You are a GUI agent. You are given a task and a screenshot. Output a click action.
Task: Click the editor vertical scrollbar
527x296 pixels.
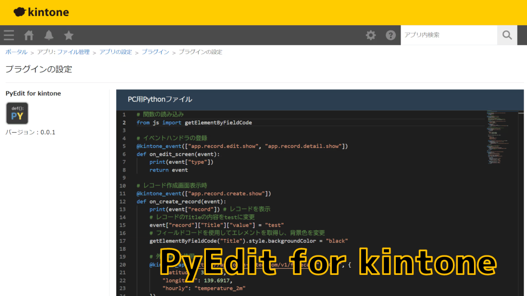(x=521, y=203)
